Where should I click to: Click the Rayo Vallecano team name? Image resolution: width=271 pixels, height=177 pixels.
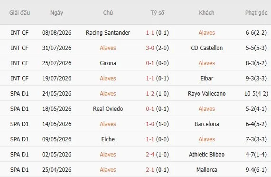pyautogui.click(x=207, y=94)
